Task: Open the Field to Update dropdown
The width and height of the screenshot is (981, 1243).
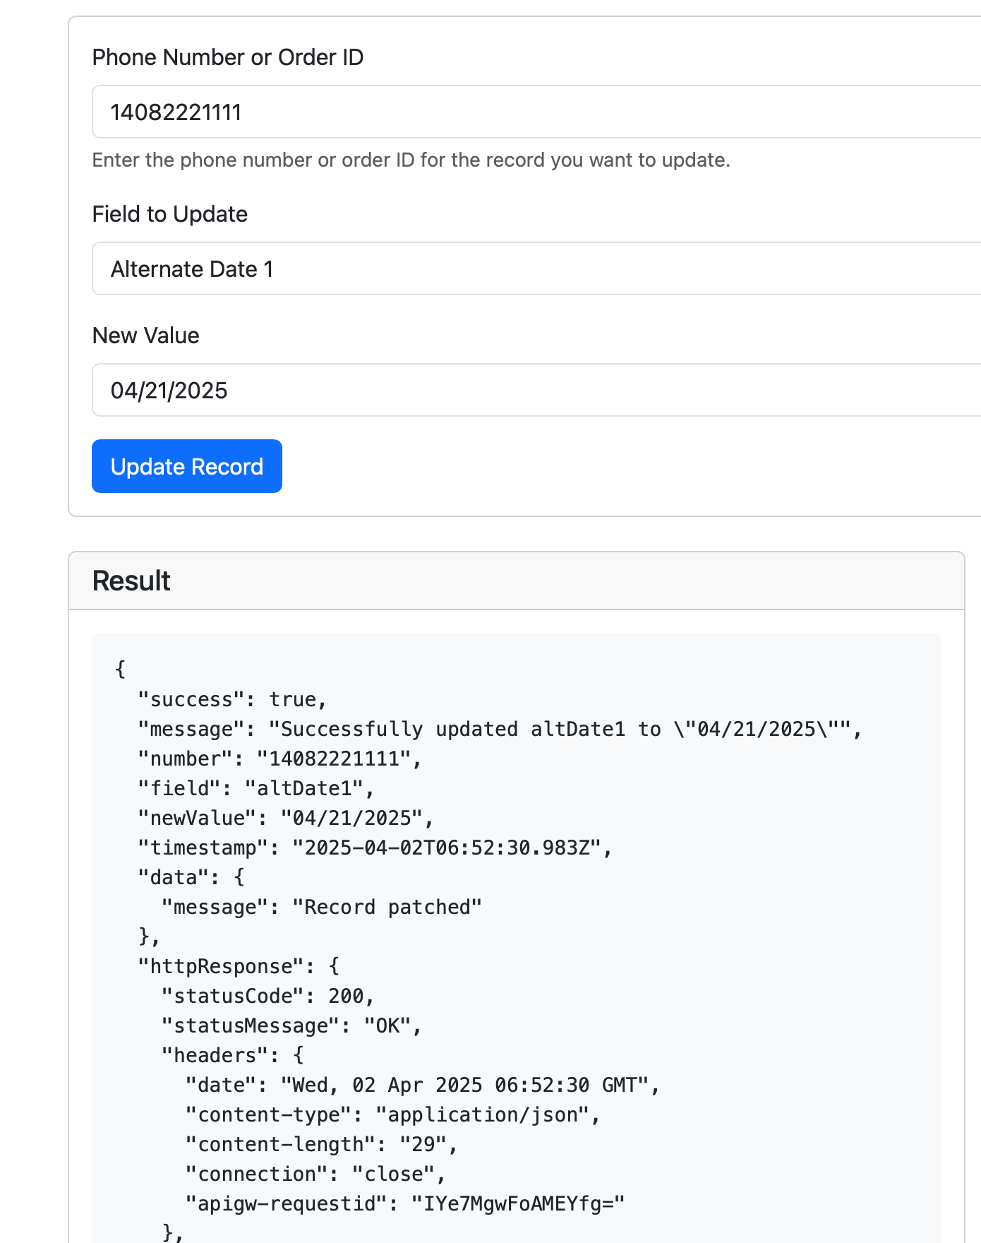Action: (536, 269)
